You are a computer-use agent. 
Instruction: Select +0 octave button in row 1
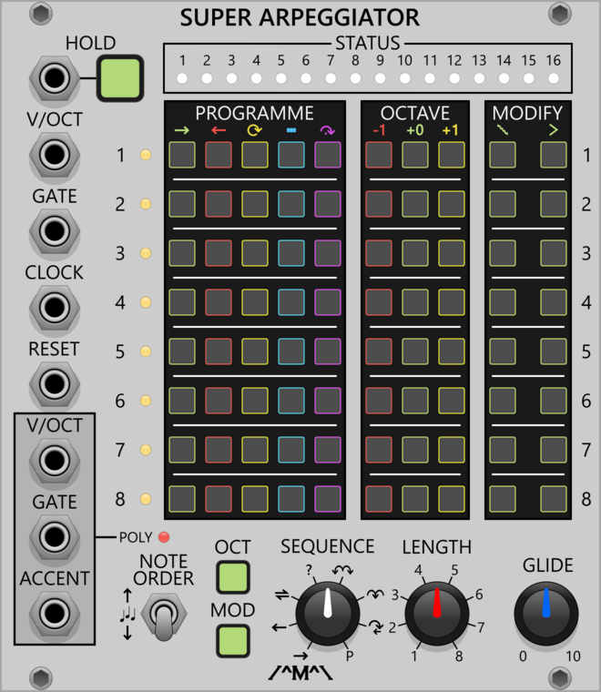(415, 155)
